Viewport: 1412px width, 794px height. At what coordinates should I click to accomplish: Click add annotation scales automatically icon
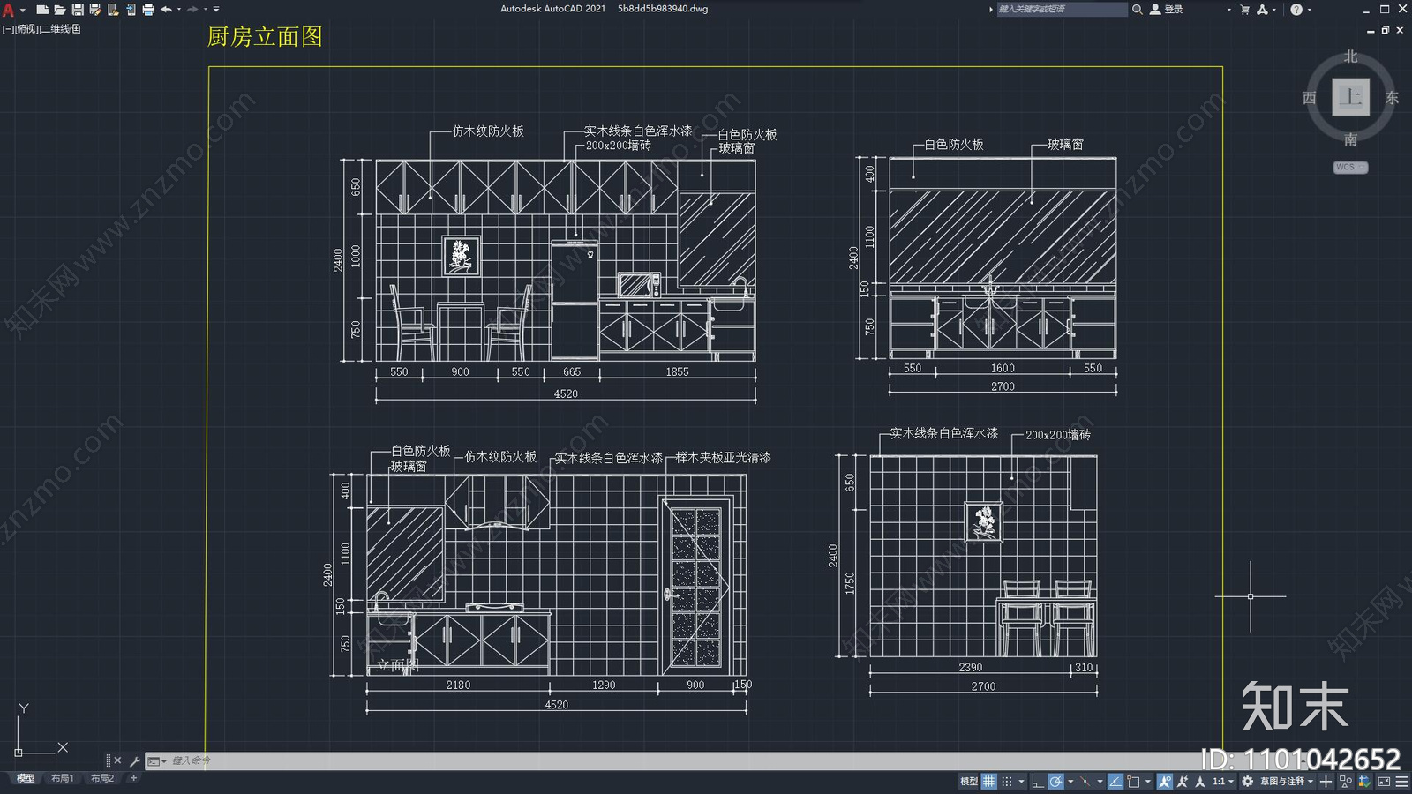(x=1183, y=781)
